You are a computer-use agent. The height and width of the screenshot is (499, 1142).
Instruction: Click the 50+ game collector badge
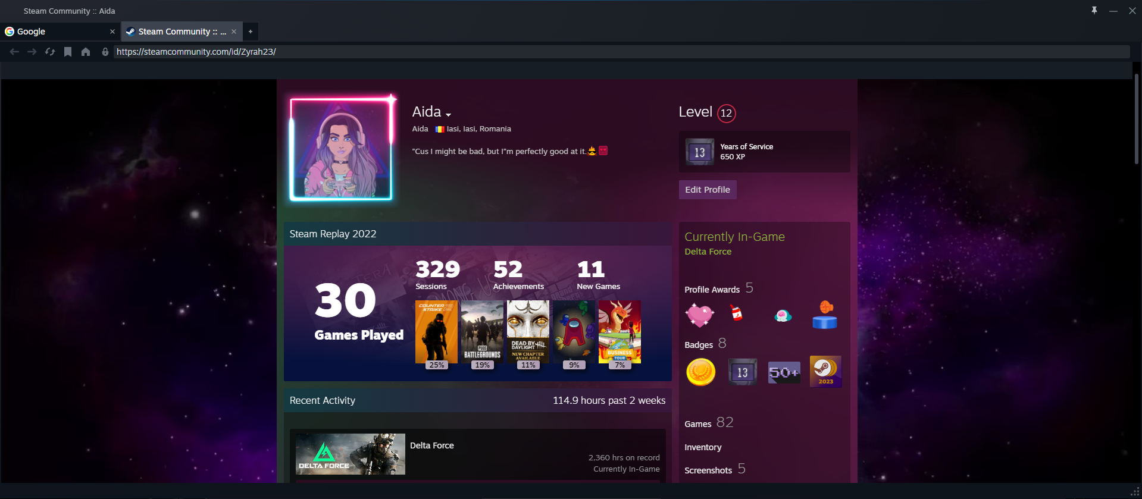pyautogui.click(x=784, y=373)
